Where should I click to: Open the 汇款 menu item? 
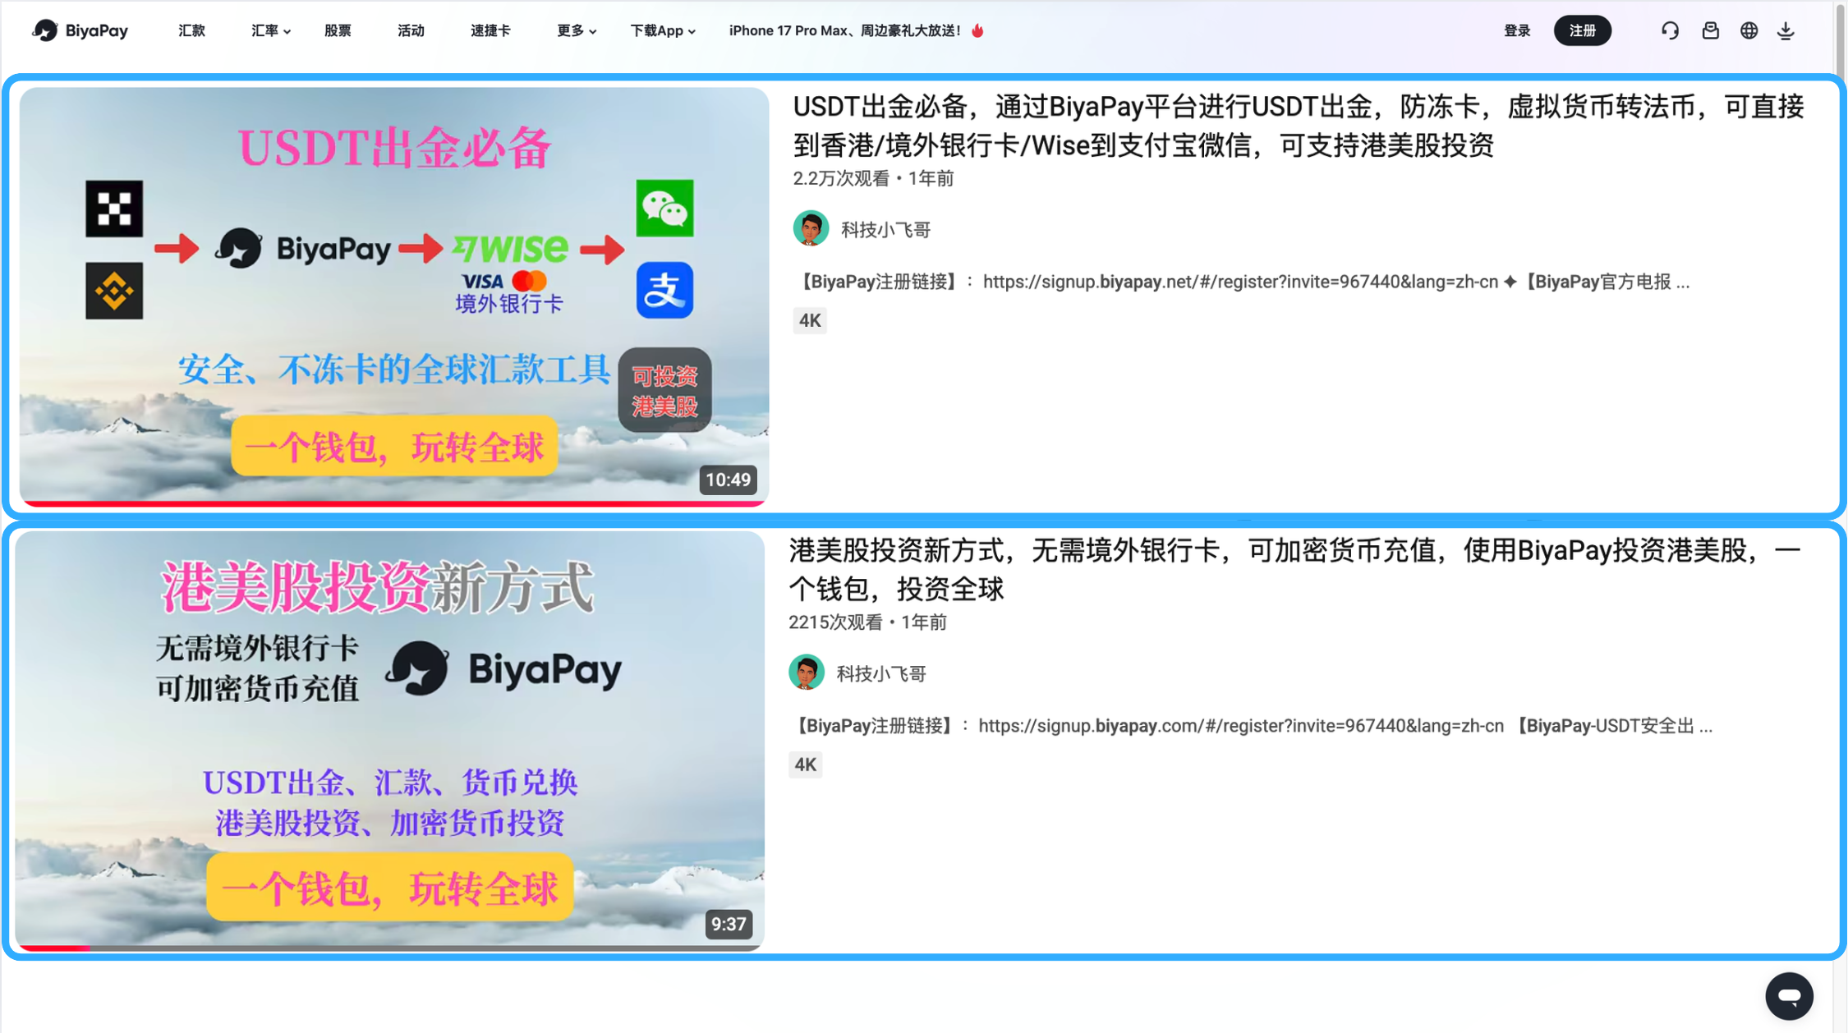pyautogui.click(x=191, y=30)
